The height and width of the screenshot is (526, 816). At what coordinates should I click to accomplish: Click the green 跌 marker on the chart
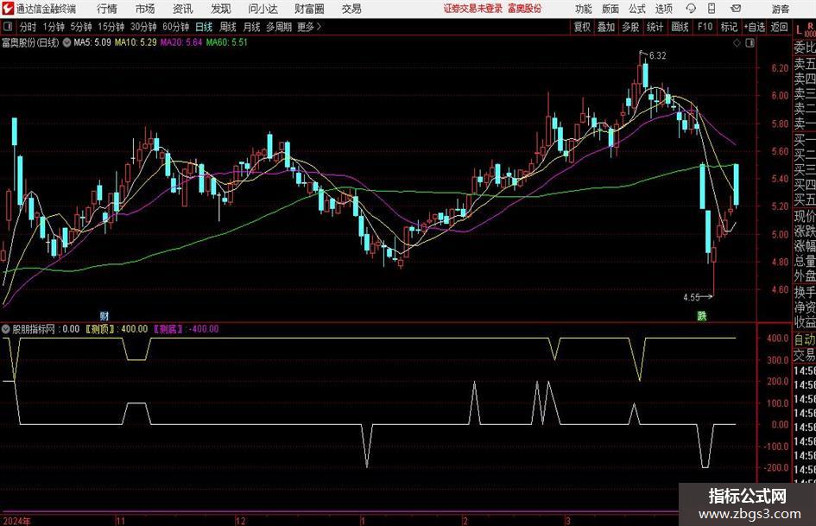pos(702,315)
